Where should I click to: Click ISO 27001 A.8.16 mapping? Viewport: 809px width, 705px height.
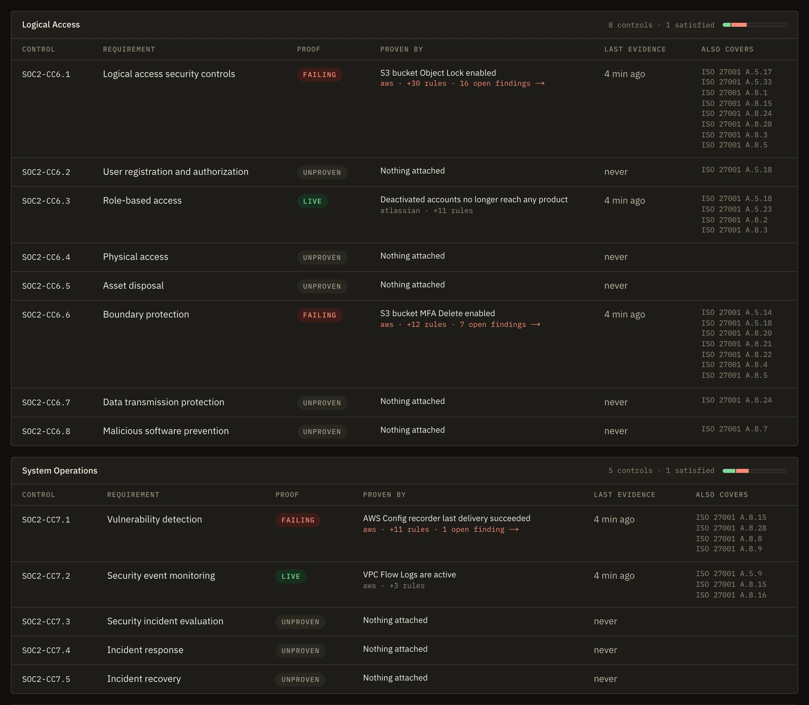pyautogui.click(x=731, y=595)
